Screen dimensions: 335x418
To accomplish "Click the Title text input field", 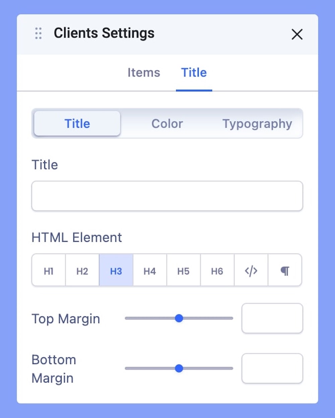I will tap(167, 196).
